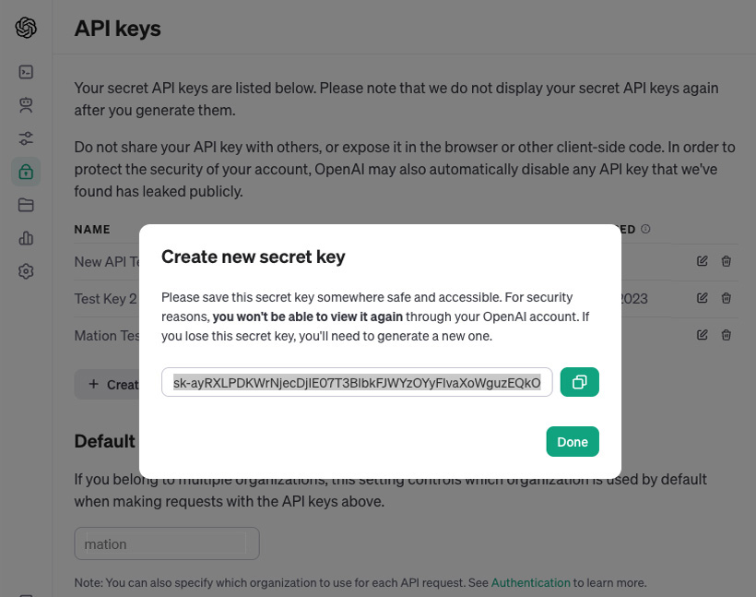Edit the New API Test key
The height and width of the screenshot is (597, 756).
(x=702, y=261)
